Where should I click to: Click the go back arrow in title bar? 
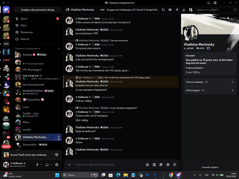click(x=4, y=3)
